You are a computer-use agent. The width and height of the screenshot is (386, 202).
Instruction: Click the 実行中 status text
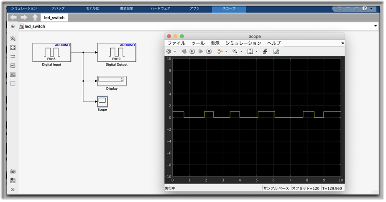click(x=170, y=188)
